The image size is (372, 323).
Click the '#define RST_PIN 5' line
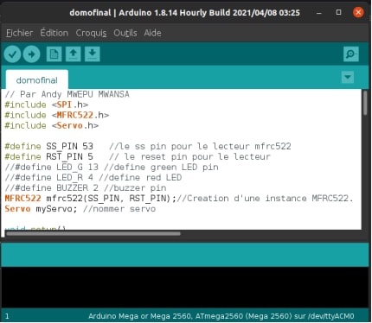tap(138, 156)
